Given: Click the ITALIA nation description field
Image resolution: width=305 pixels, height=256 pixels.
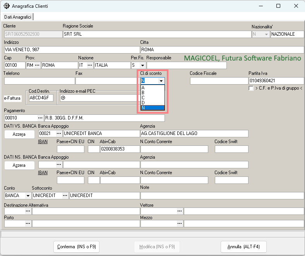Looking at the screenshot, I should [x=112, y=65].
